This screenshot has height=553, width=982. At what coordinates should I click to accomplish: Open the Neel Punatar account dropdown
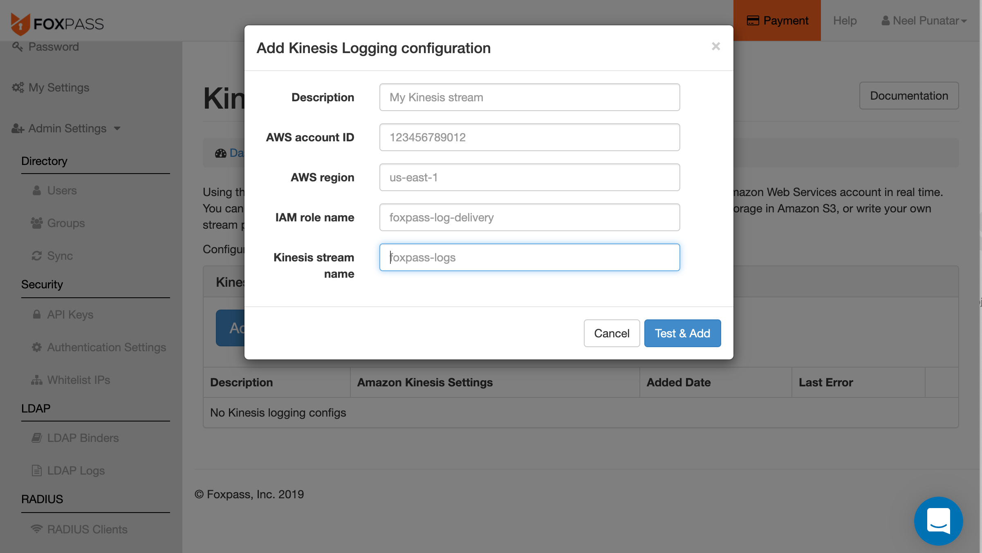point(924,20)
